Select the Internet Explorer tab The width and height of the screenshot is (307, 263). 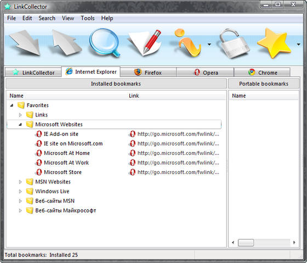pos(91,72)
